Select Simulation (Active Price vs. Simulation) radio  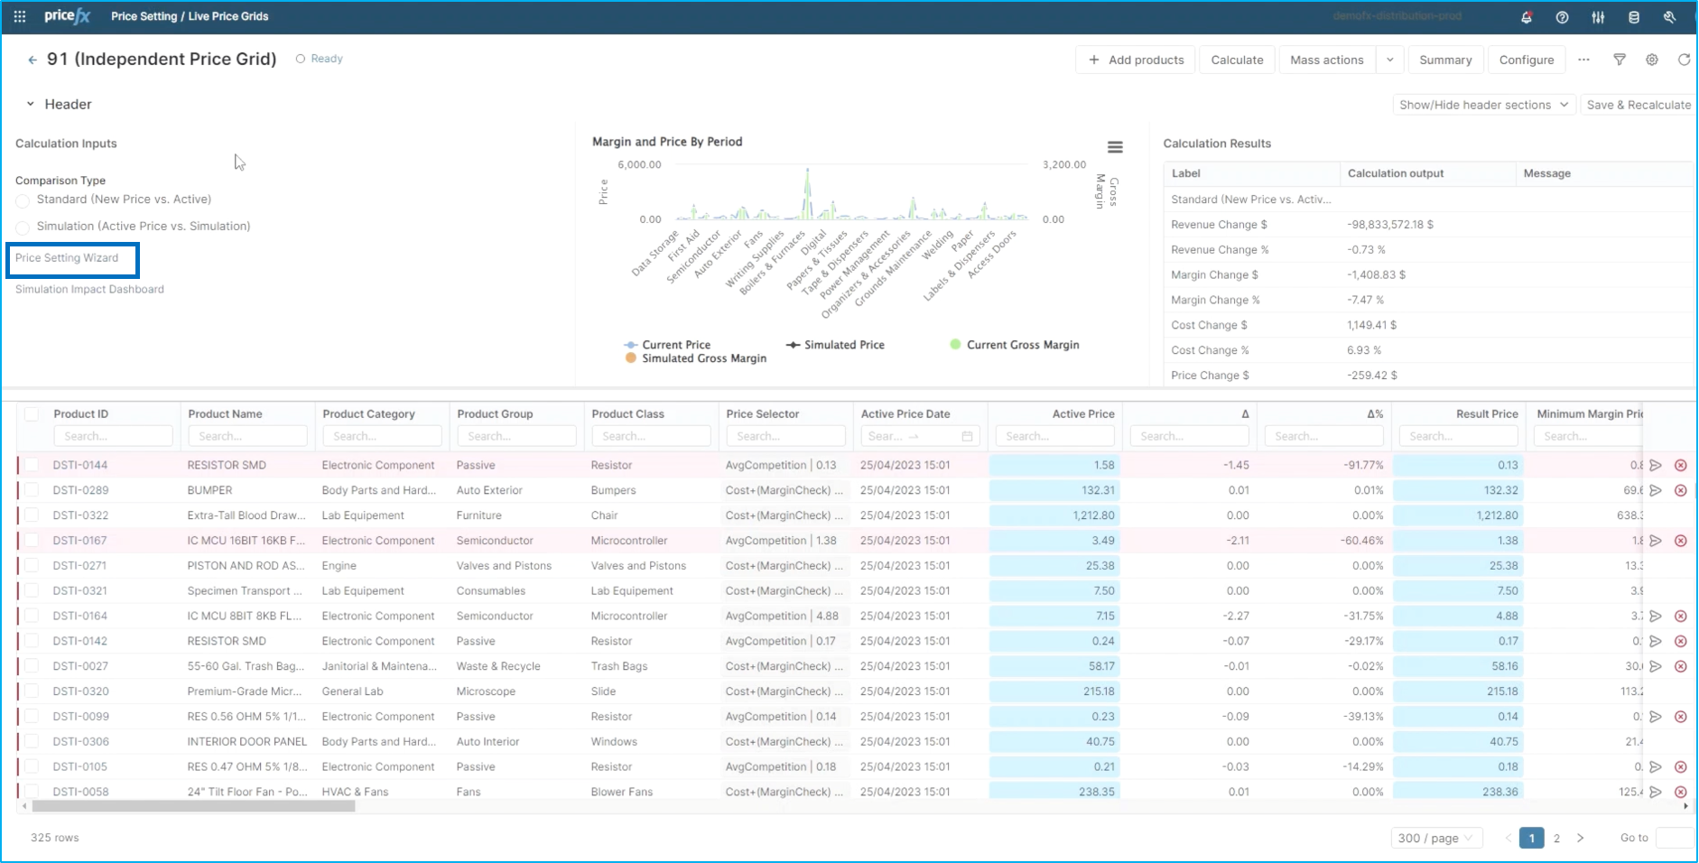point(23,227)
